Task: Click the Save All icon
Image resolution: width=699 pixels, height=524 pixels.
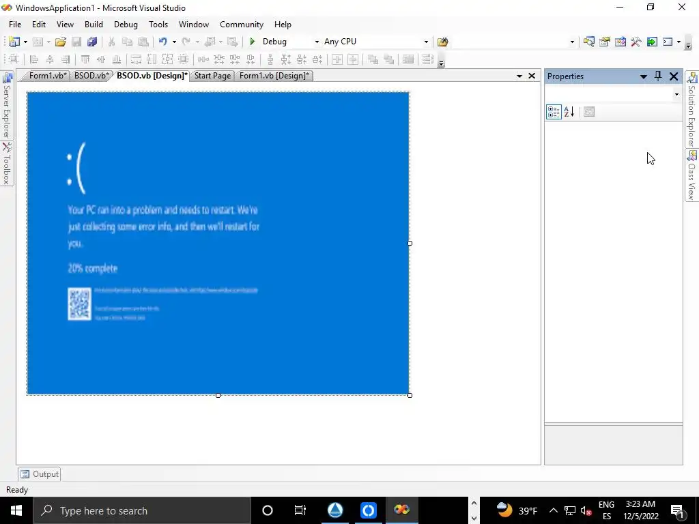Action: click(x=92, y=42)
